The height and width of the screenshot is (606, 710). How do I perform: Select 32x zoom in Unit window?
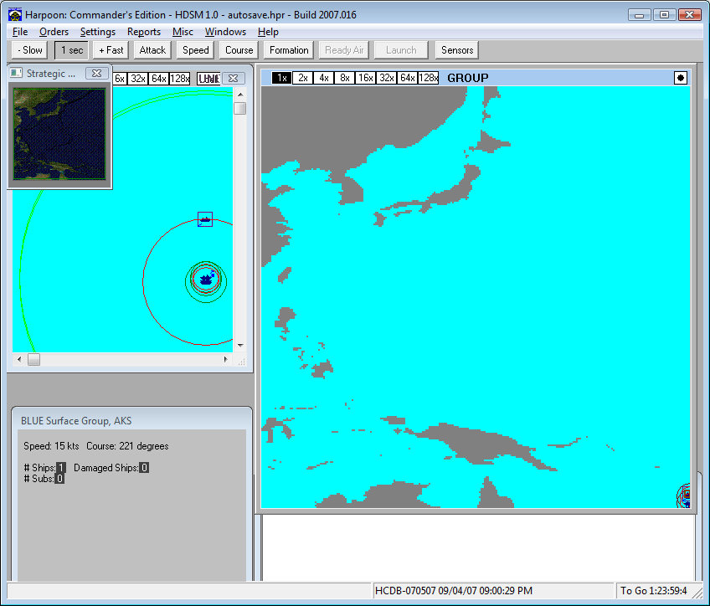[138, 79]
